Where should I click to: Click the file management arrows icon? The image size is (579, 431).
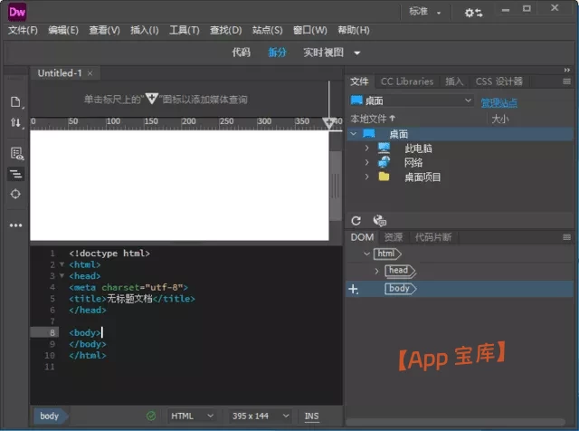15,122
